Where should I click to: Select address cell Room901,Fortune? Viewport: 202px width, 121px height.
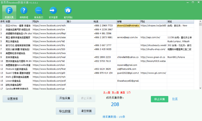pyautogui.click(x=180, y=57)
